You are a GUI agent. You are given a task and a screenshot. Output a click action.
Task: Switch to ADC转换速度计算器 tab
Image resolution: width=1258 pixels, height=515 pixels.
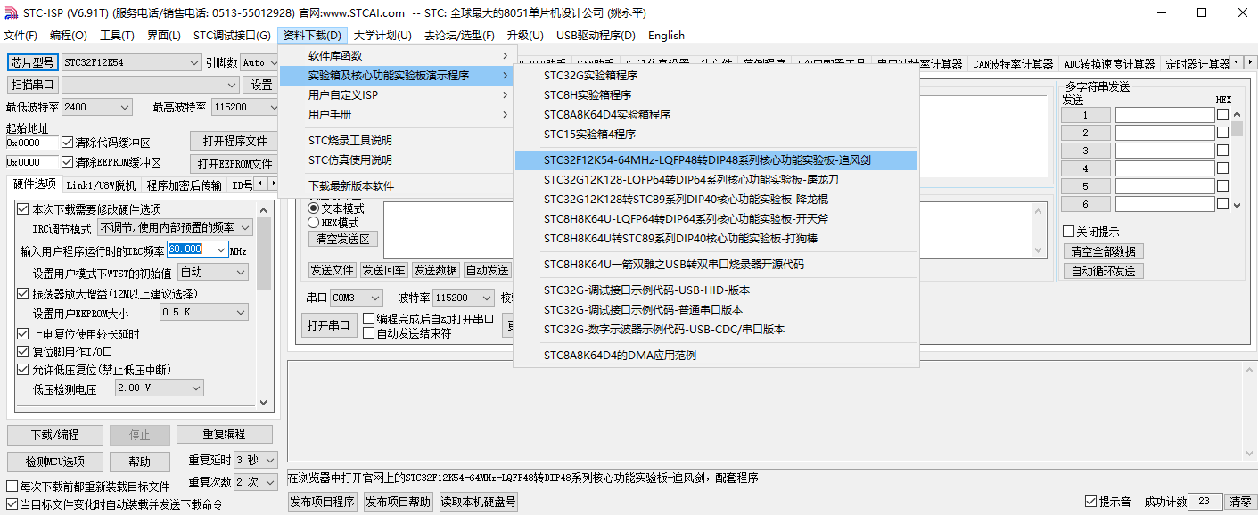point(1109,64)
